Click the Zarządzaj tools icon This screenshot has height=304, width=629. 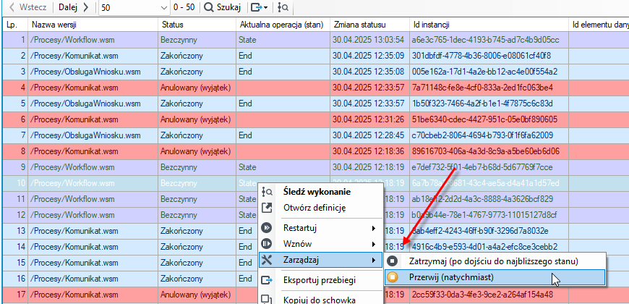(x=267, y=260)
